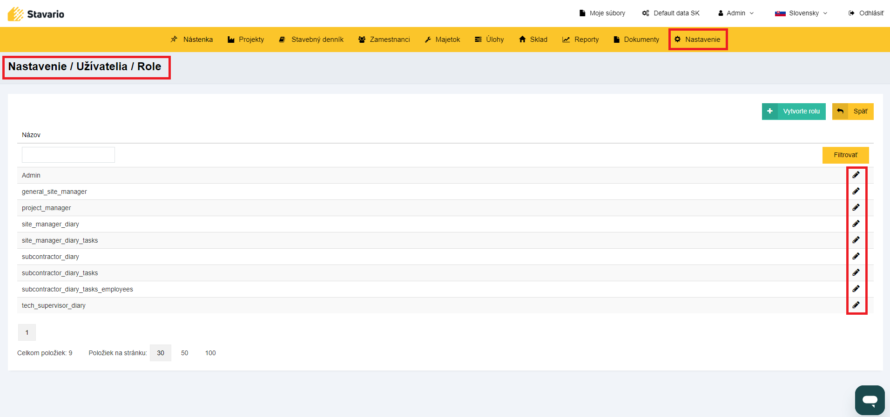Select the Admin role row text
The width and height of the screenshot is (890, 417).
(31, 175)
